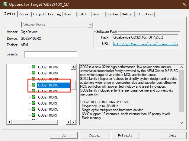
Task: Click device list vertical scrollbar thumb
Action: pos(73,85)
